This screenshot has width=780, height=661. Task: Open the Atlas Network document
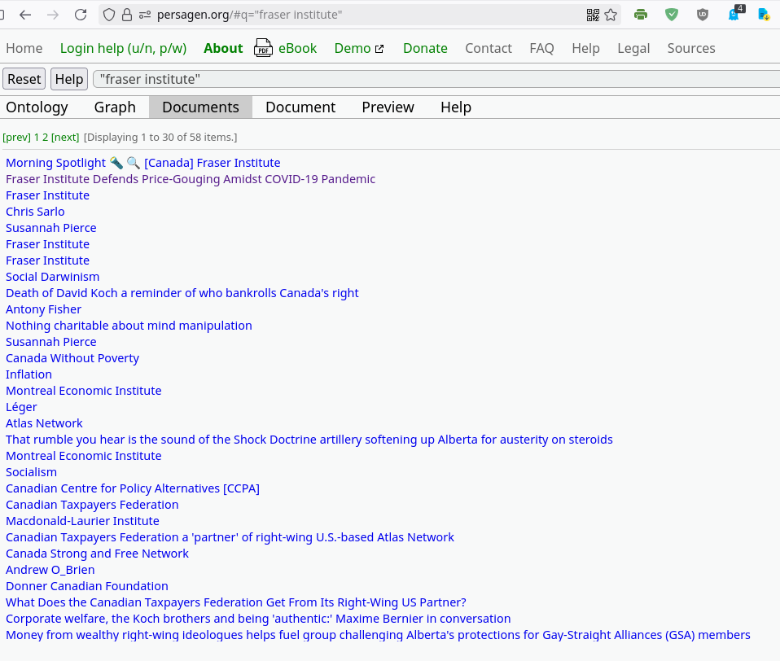pyautogui.click(x=44, y=423)
